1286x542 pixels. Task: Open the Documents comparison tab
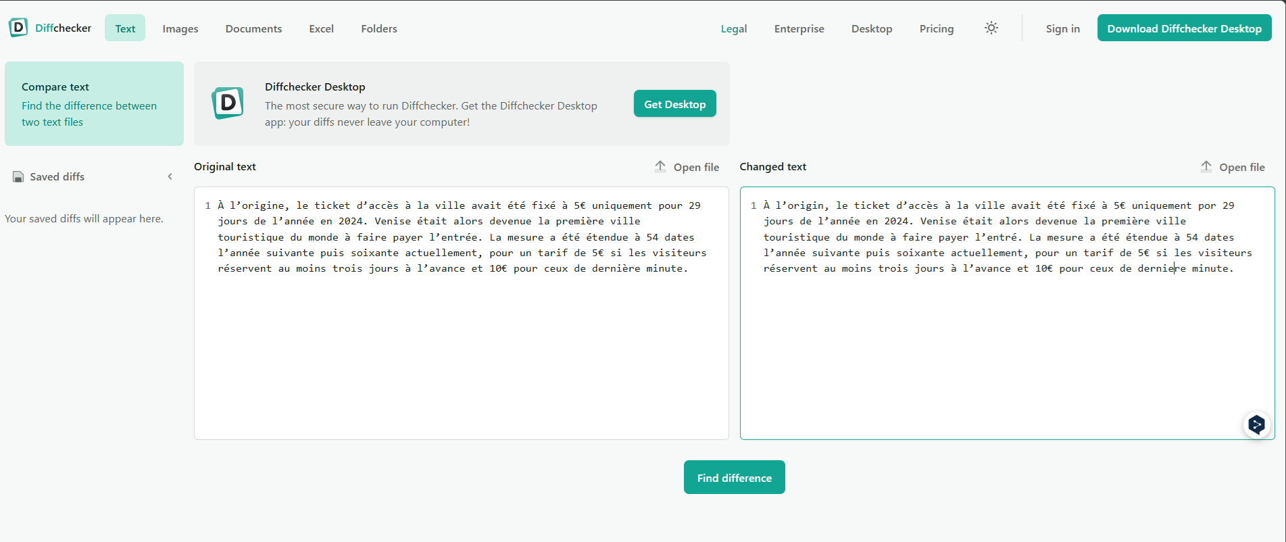253,28
